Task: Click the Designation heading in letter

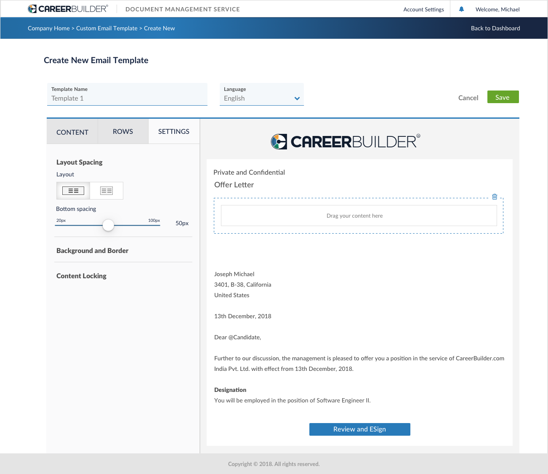Action: point(230,390)
